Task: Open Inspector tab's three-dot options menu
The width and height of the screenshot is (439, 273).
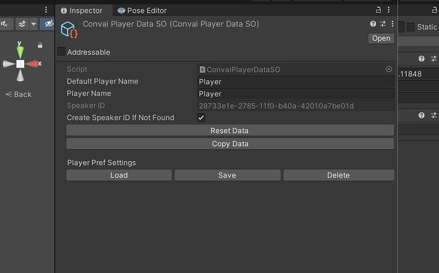Action: (x=389, y=10)
